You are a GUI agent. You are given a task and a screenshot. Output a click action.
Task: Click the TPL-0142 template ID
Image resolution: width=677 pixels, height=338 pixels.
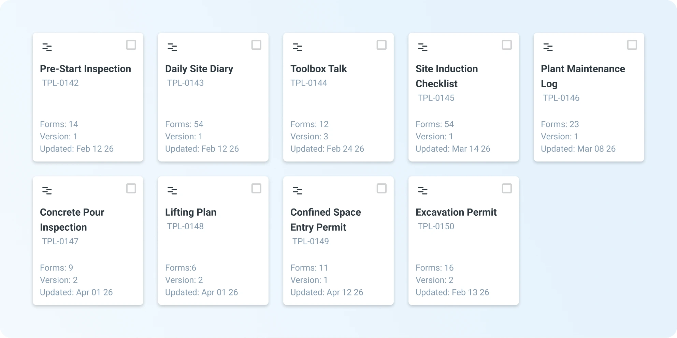tap(60, 83)
